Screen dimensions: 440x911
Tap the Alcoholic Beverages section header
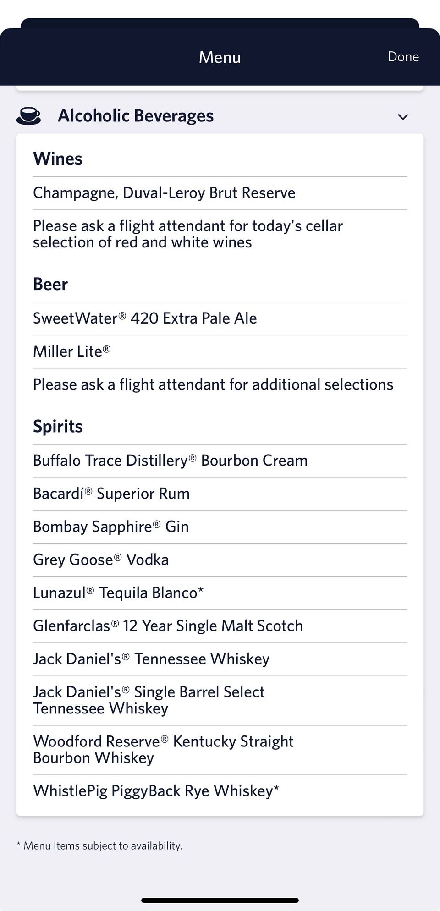[x=136, y=116]
